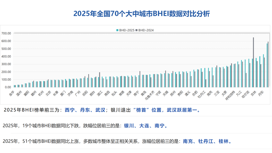Select the BHEI-2024 legend label
Image resolution: width=272 pixels, height=153 pixels.
pos(146,30)
